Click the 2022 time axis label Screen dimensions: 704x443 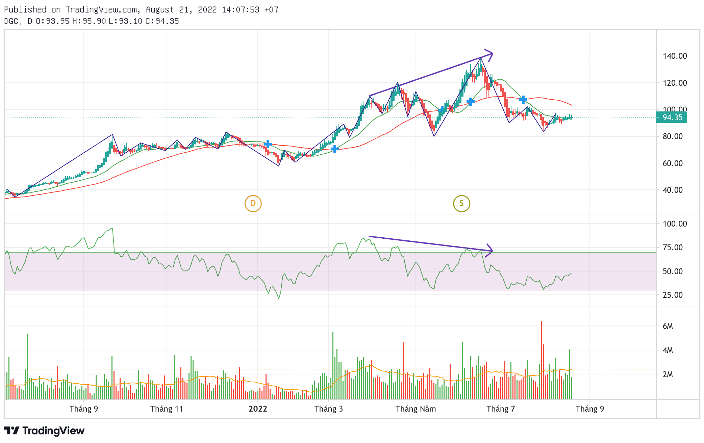[258, 409]
